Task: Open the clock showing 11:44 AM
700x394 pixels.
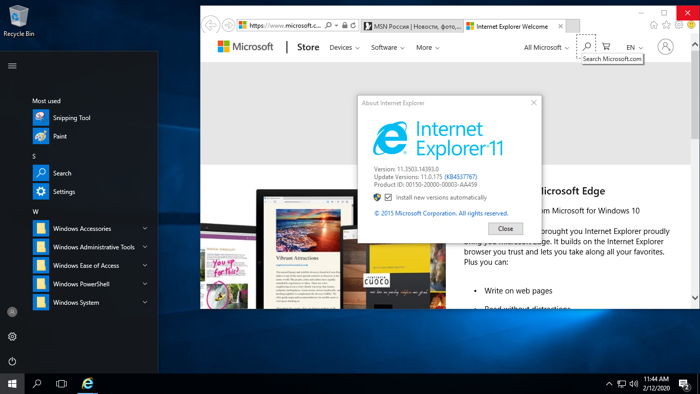Action: [656, 383]
